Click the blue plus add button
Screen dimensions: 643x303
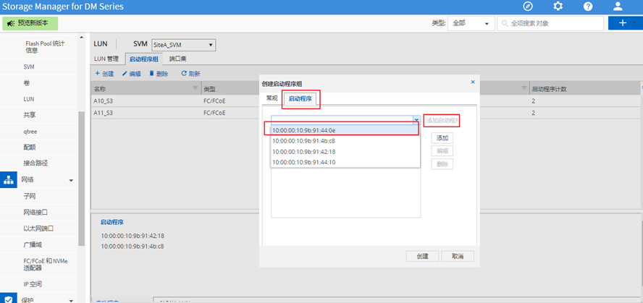click(x=621, y=23)
